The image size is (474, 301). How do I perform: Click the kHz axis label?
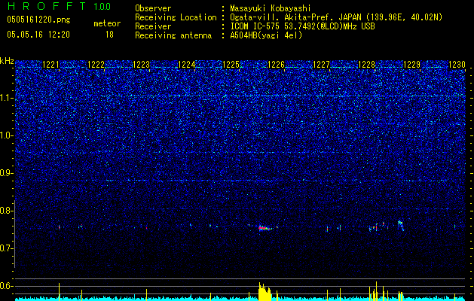tap(7, 61)
